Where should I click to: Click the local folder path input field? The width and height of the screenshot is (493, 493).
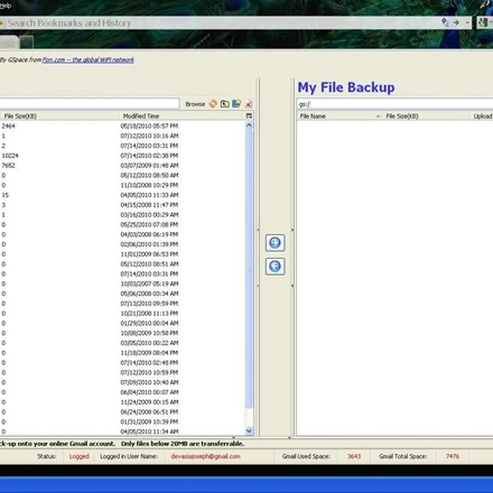coord(90,104)
